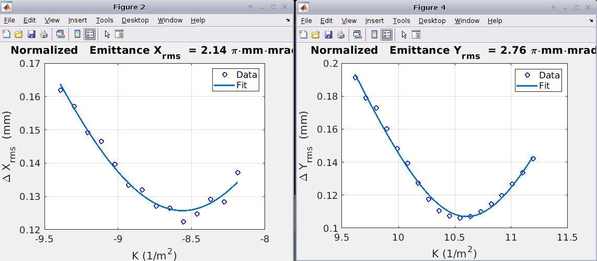Click the File menu in Figure 4
This screenshot has width=597, height=261.
point(306,20)
